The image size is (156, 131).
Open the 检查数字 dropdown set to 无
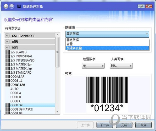(93, 66)
